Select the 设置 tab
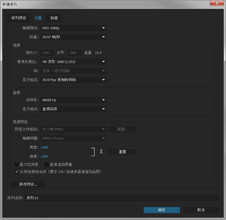 click(x=38, y=18)
